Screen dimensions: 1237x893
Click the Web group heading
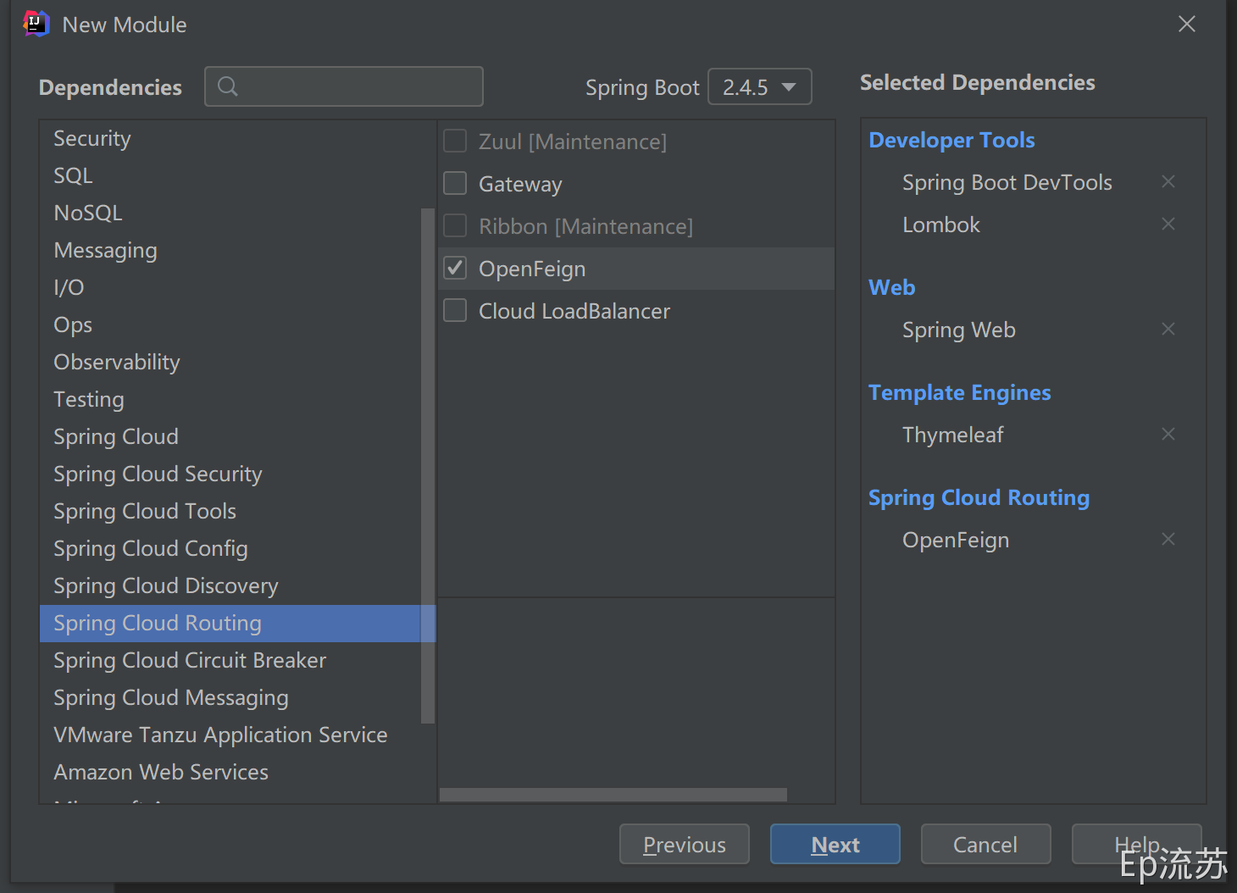892,287
